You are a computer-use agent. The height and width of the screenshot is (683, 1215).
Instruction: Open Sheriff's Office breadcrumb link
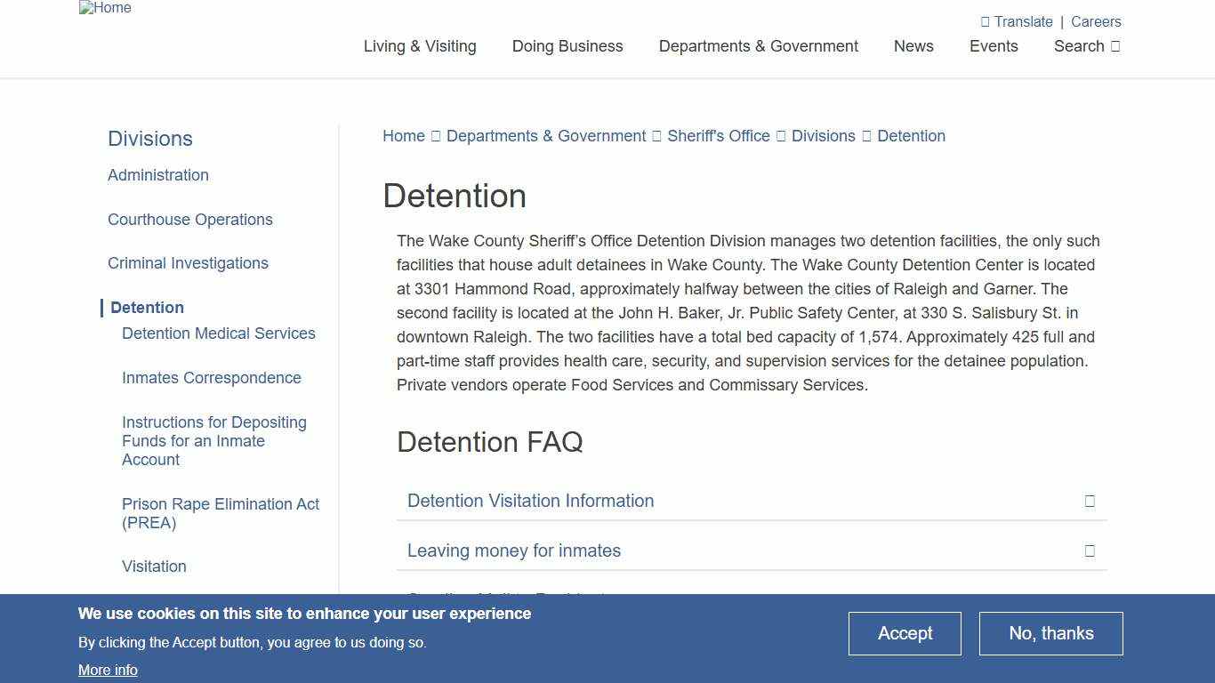pos(719,135)
